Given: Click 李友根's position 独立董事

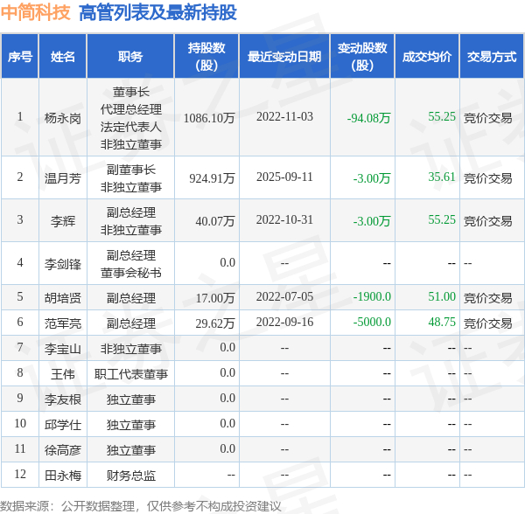Looking at the screenshot, I should coord(131,399).
